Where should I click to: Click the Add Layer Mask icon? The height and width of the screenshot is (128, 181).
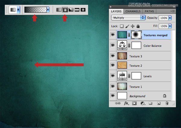click(135, 103)
